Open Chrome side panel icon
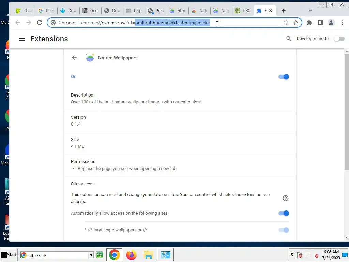 coord(320,23)
